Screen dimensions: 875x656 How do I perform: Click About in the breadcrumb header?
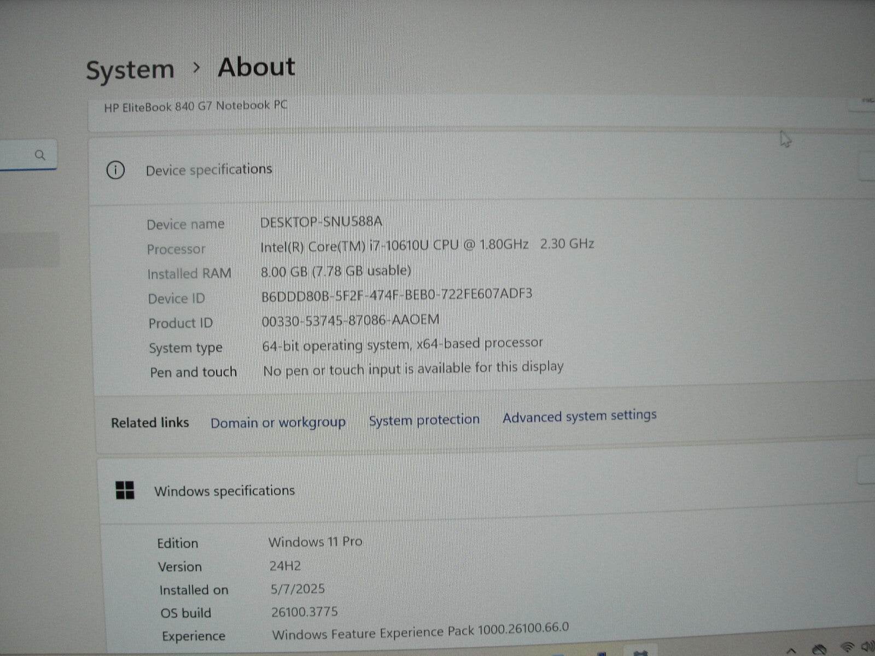256,66
